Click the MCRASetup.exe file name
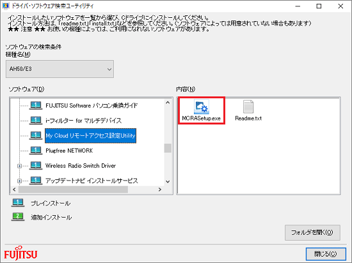The image size is (352, 263). click(x=202, y=118)
